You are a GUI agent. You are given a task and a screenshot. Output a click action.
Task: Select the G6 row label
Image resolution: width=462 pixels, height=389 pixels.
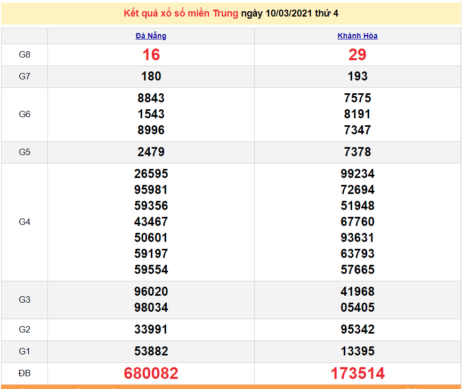(x=25, y=115)
